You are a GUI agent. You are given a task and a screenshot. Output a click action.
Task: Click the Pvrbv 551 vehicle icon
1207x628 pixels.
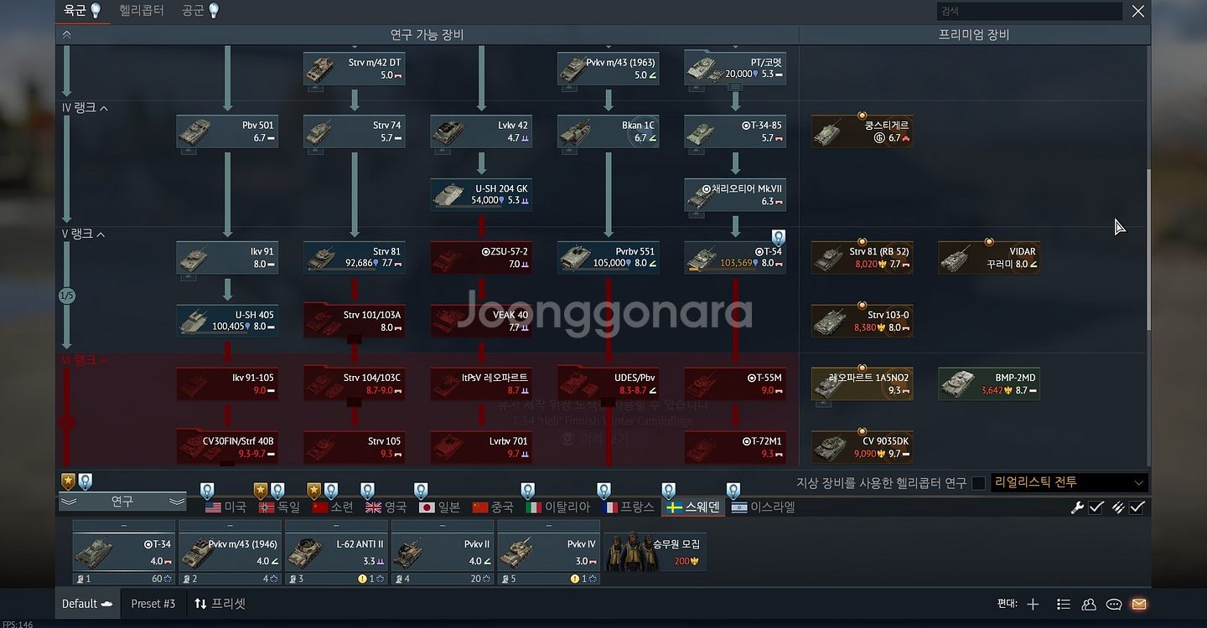(x=574, y=258)
